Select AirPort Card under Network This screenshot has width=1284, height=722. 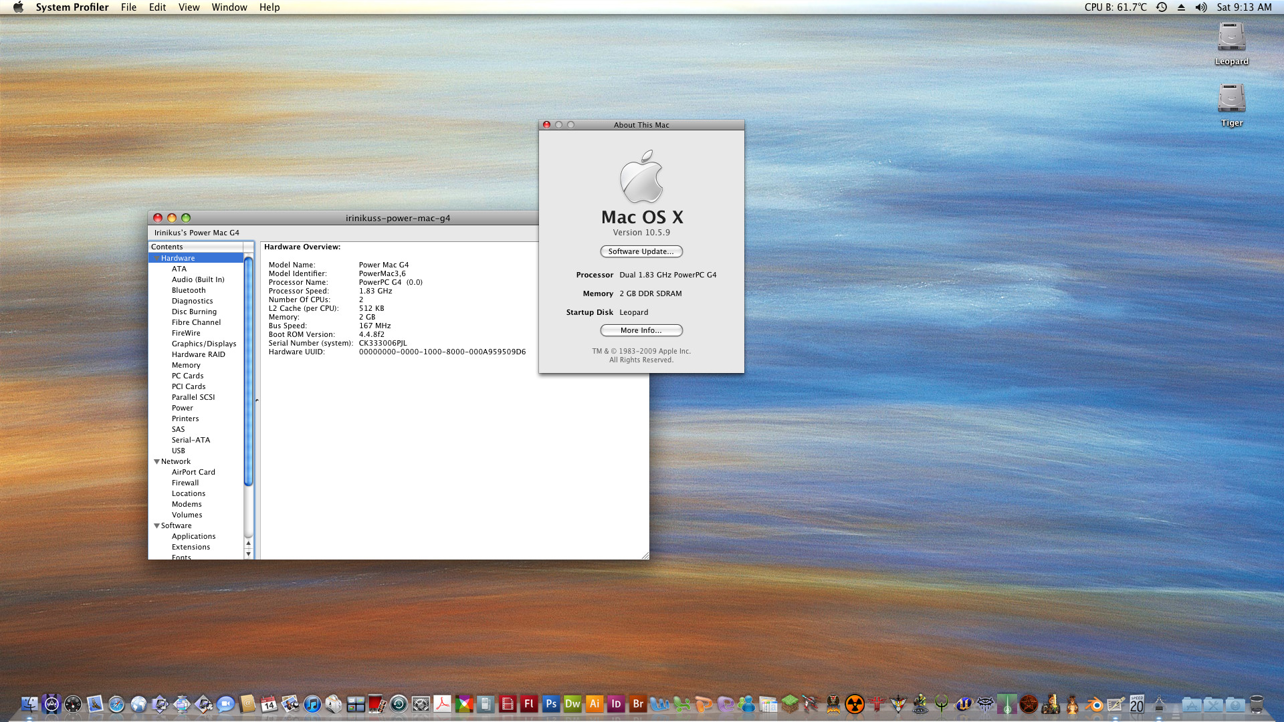pos(193,473)
